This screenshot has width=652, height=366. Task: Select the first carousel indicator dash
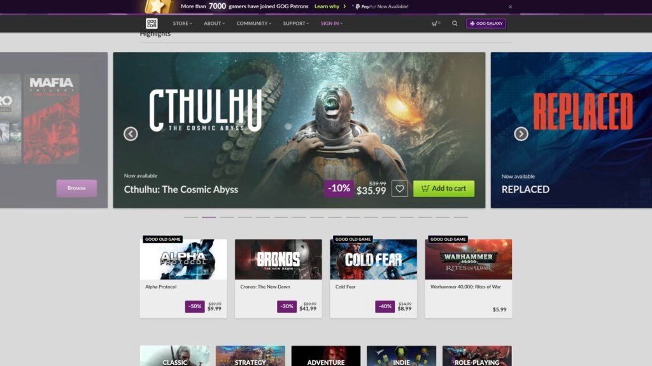pos(191,217)
